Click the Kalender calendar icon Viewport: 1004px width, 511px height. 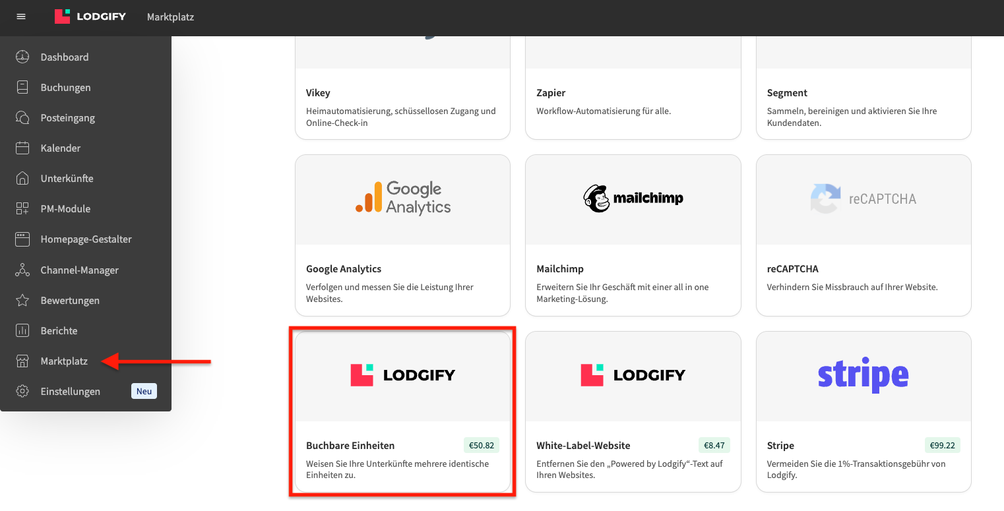coord(22,148)
